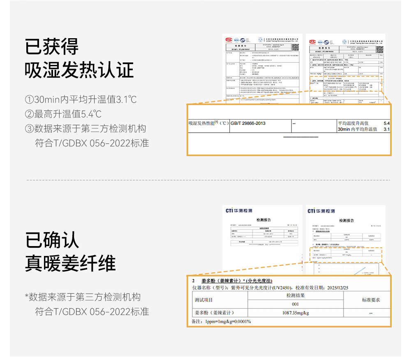Click the line chart in the bottom-right report
This screenshot has width=411, height=364.
coord(346,270)
